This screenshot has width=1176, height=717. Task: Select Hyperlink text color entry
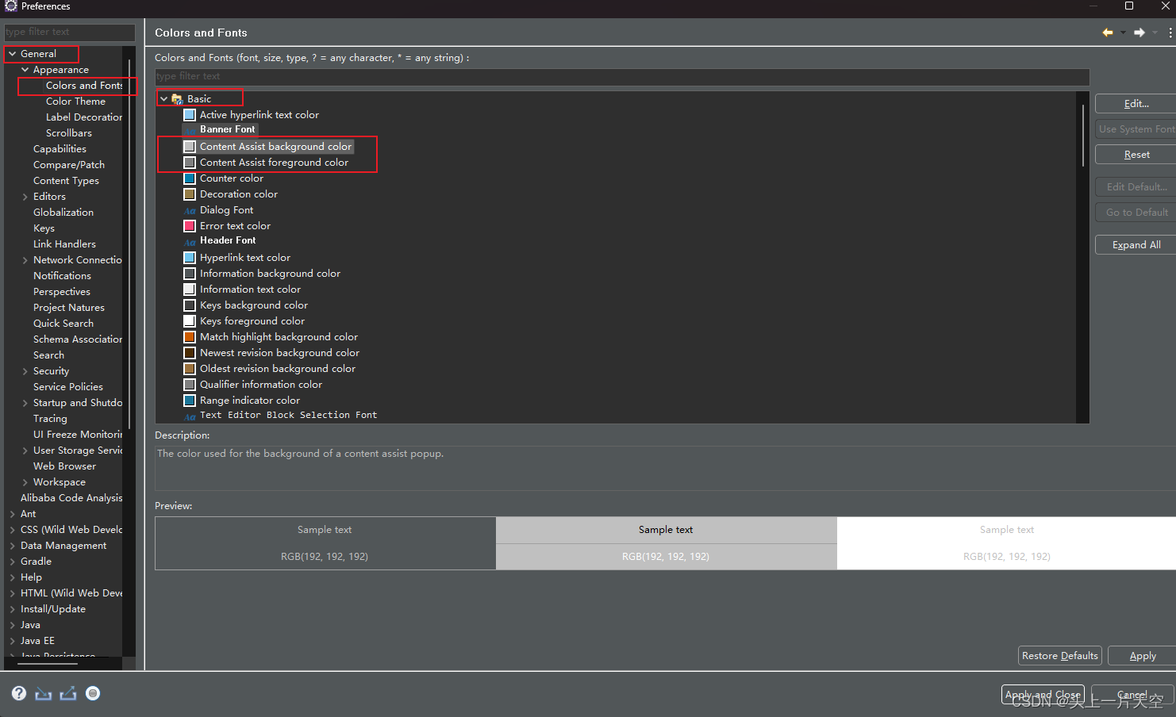coord(245,258)
